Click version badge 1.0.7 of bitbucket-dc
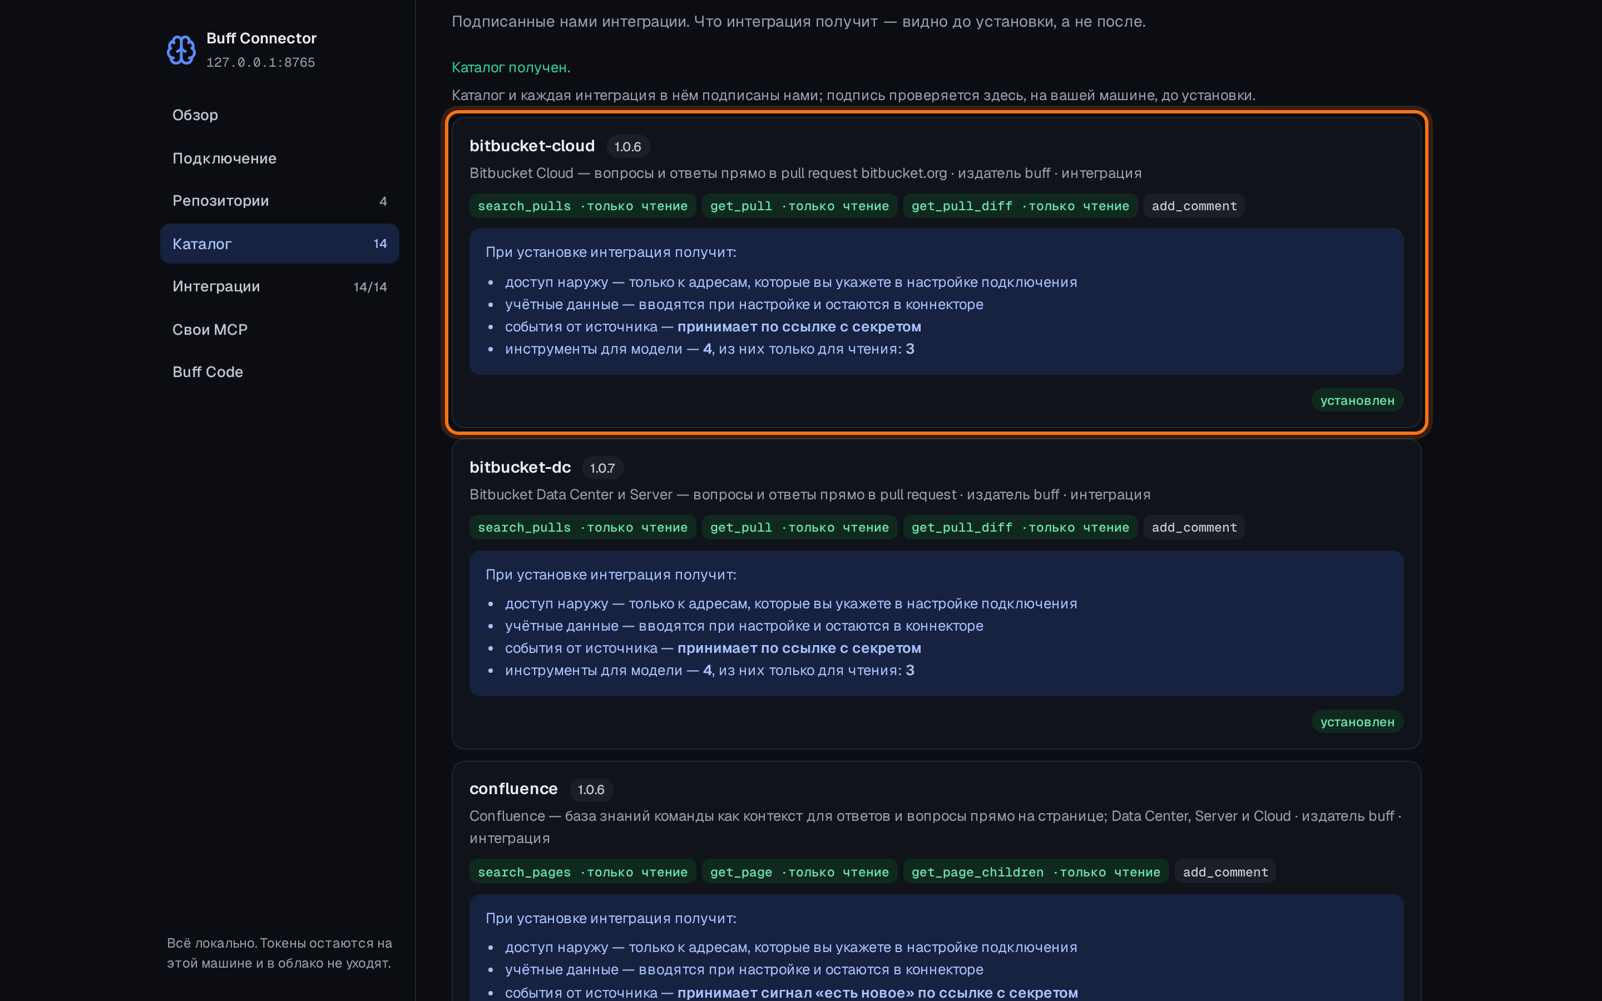The image size is (1602, 1001). tap(602, 468)
